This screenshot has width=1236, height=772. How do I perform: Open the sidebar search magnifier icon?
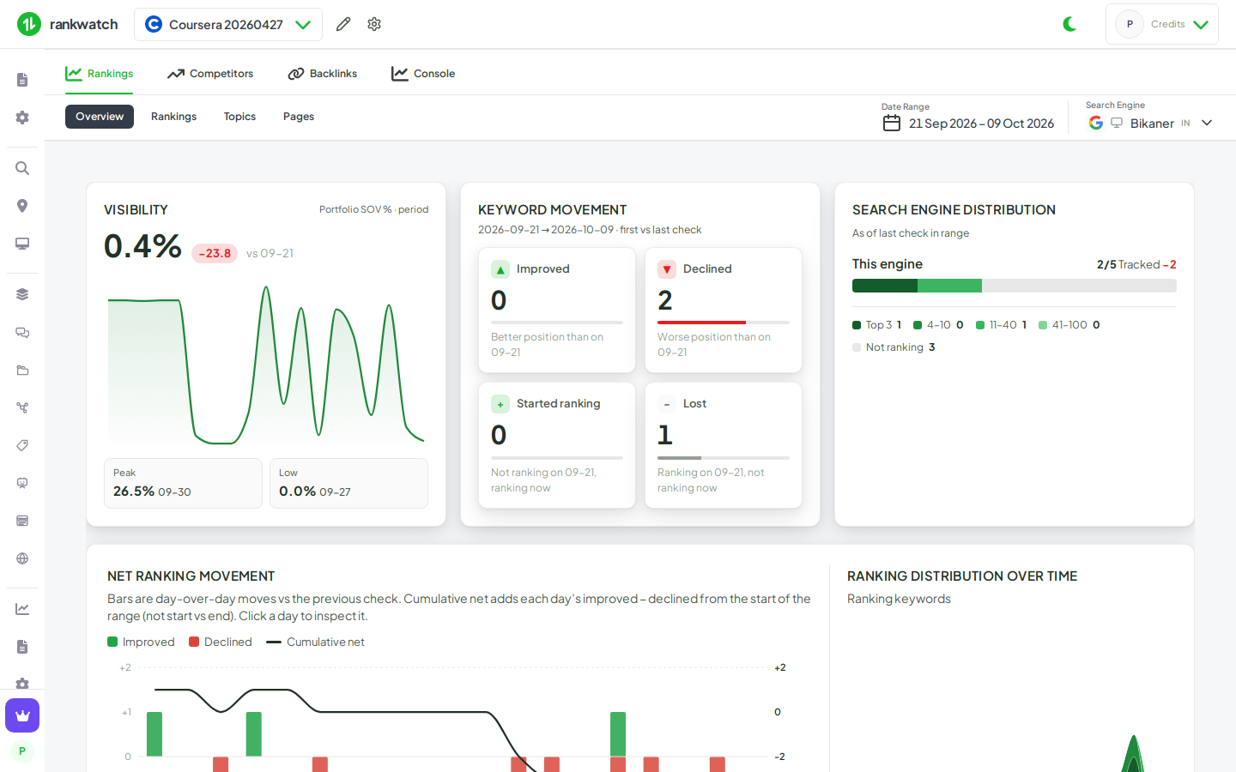tap(22, 168)
